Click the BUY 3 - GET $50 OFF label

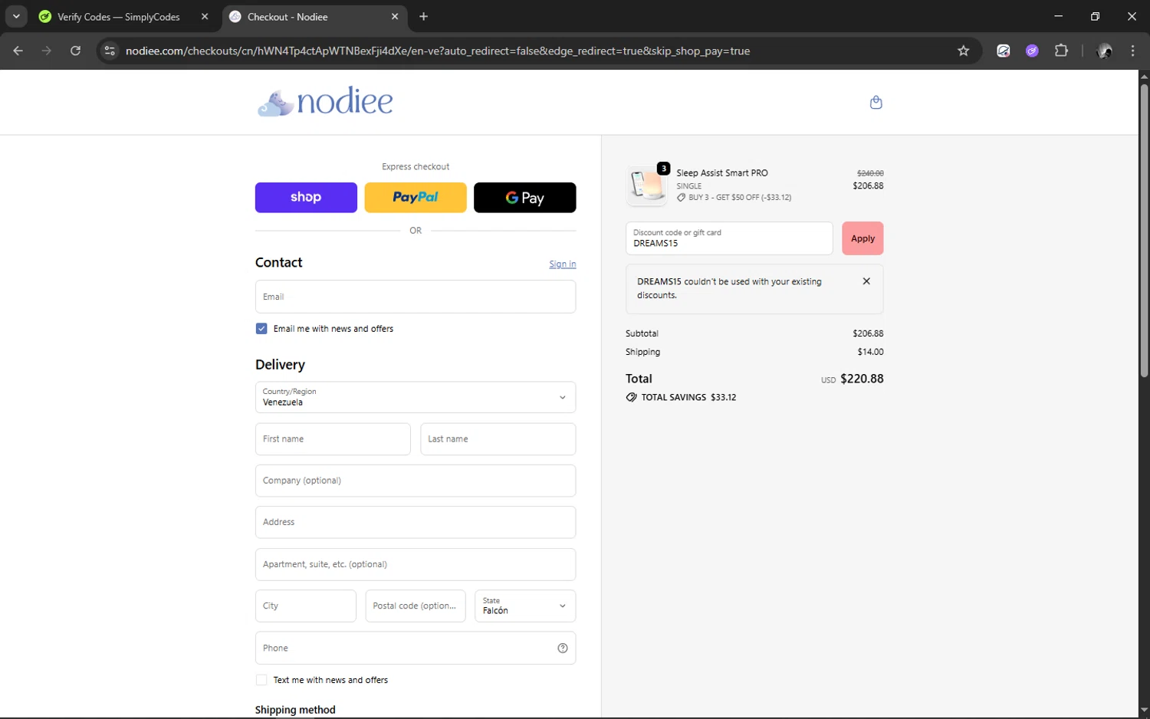[740, 197]
